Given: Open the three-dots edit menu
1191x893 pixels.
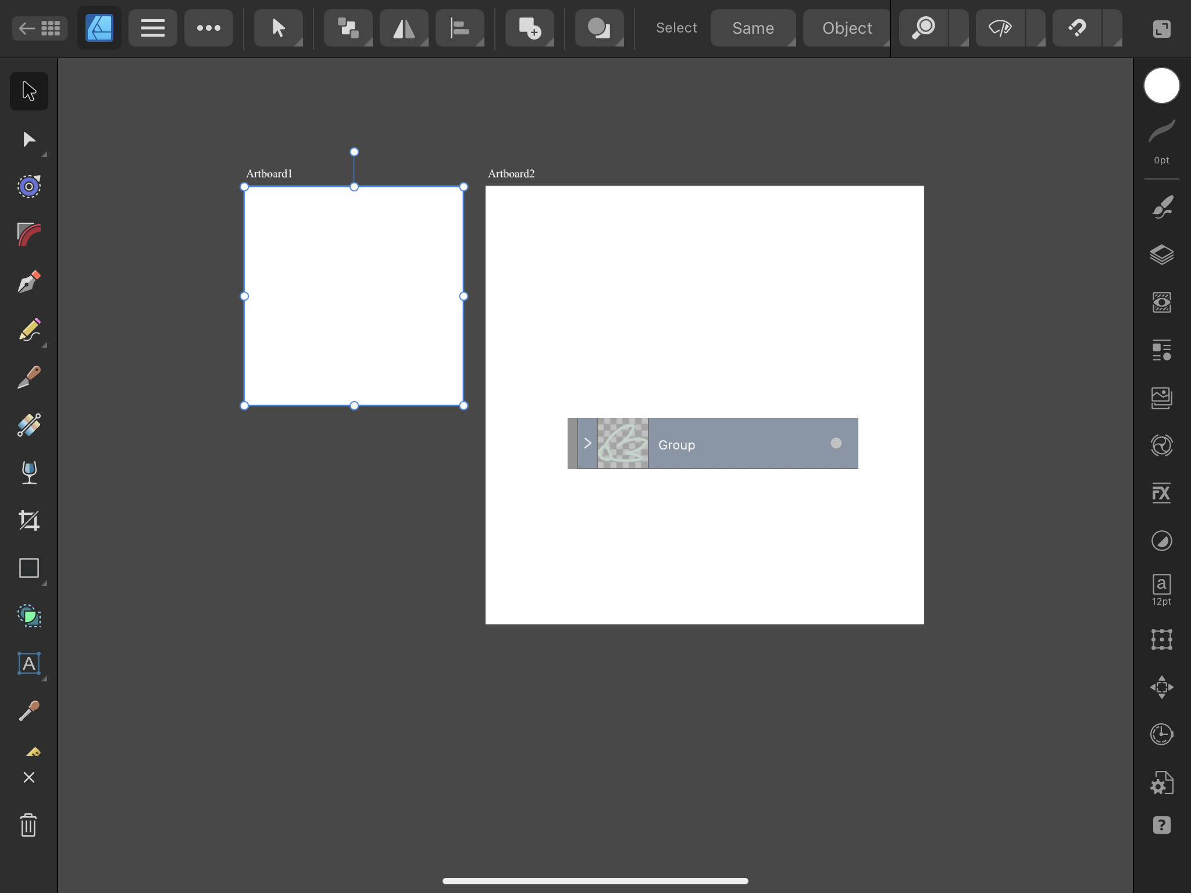Looking at the screenshot, I should coord(209,28).
